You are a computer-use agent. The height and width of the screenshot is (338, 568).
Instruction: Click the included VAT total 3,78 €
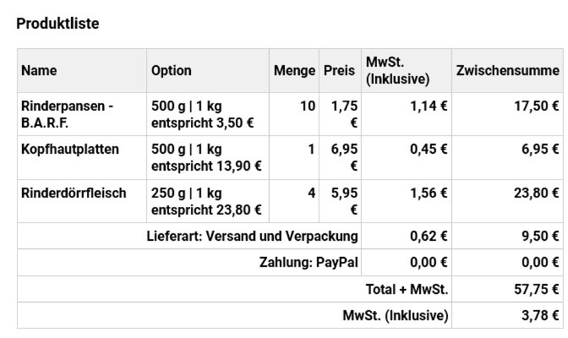pos(541,316)
